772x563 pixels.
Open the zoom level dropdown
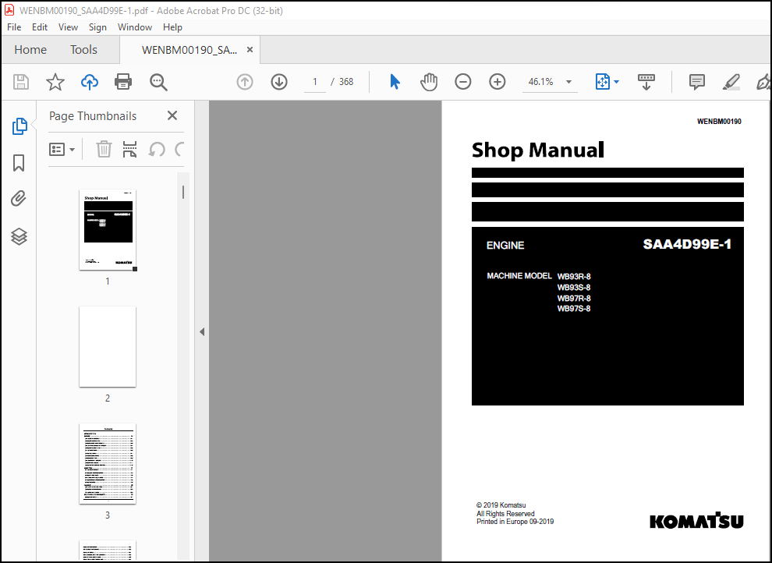[x=568, y=82]
